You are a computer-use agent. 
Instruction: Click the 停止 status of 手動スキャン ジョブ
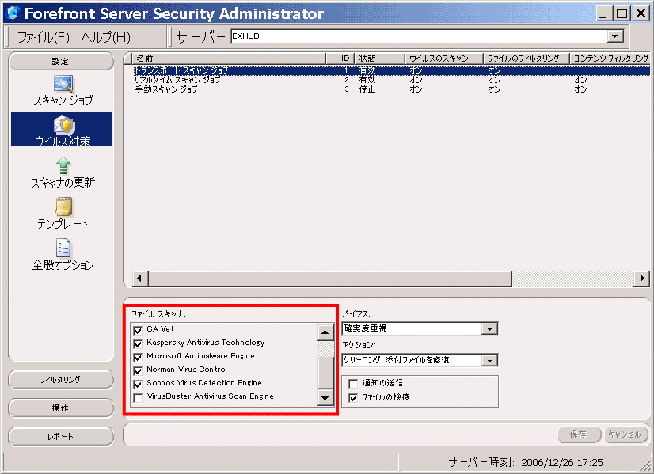coord(367,89)
